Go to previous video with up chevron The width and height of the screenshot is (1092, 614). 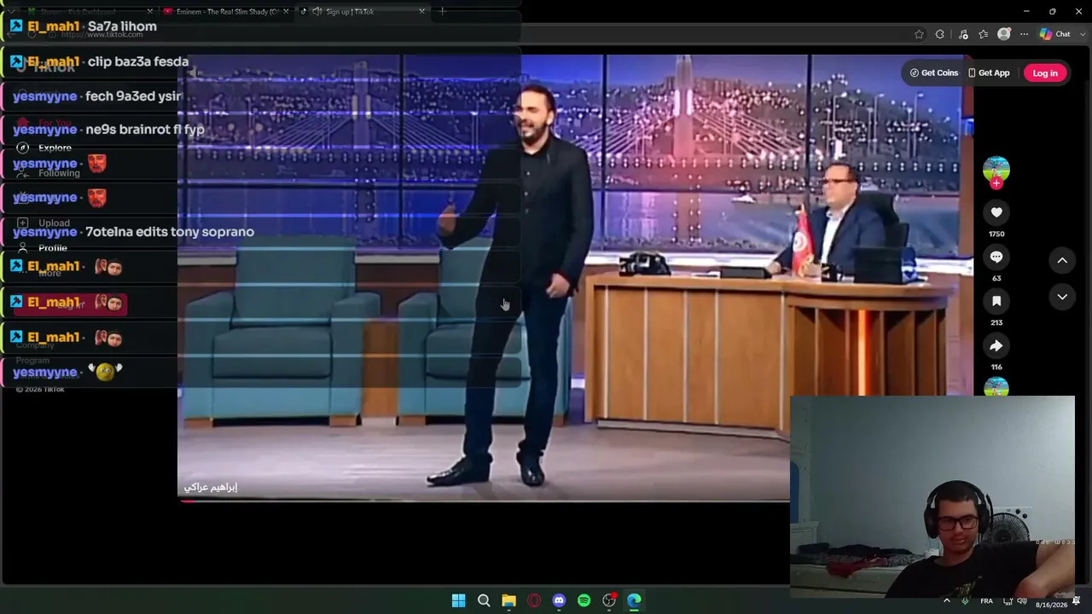(1062, 260)
